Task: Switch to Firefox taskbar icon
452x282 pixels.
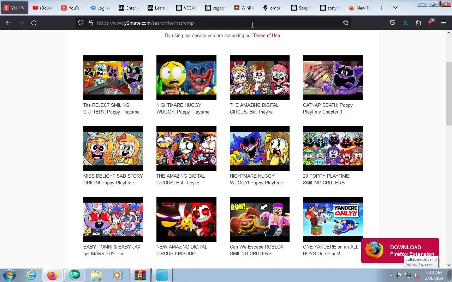Action: click(53, 275)
